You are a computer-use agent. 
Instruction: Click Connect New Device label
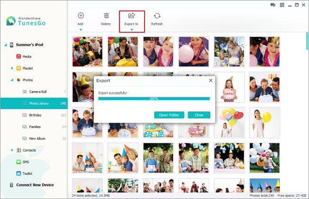tap(35, 185)
